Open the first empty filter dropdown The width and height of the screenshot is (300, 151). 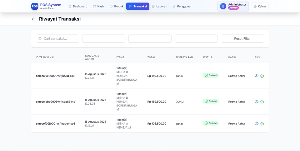tap(104, 39)
